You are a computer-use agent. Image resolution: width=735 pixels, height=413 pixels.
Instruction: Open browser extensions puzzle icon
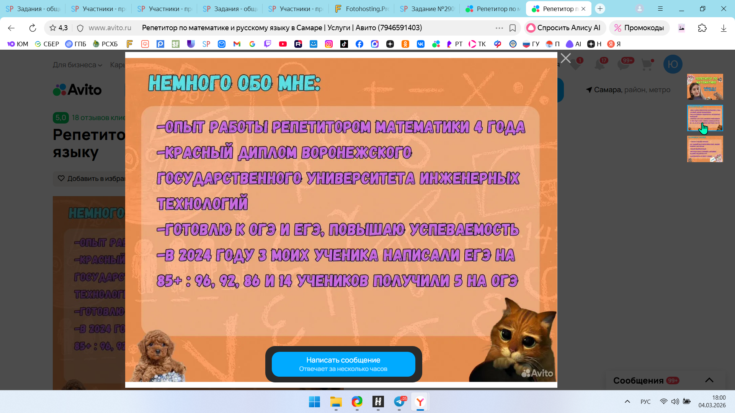coord(702,28)
